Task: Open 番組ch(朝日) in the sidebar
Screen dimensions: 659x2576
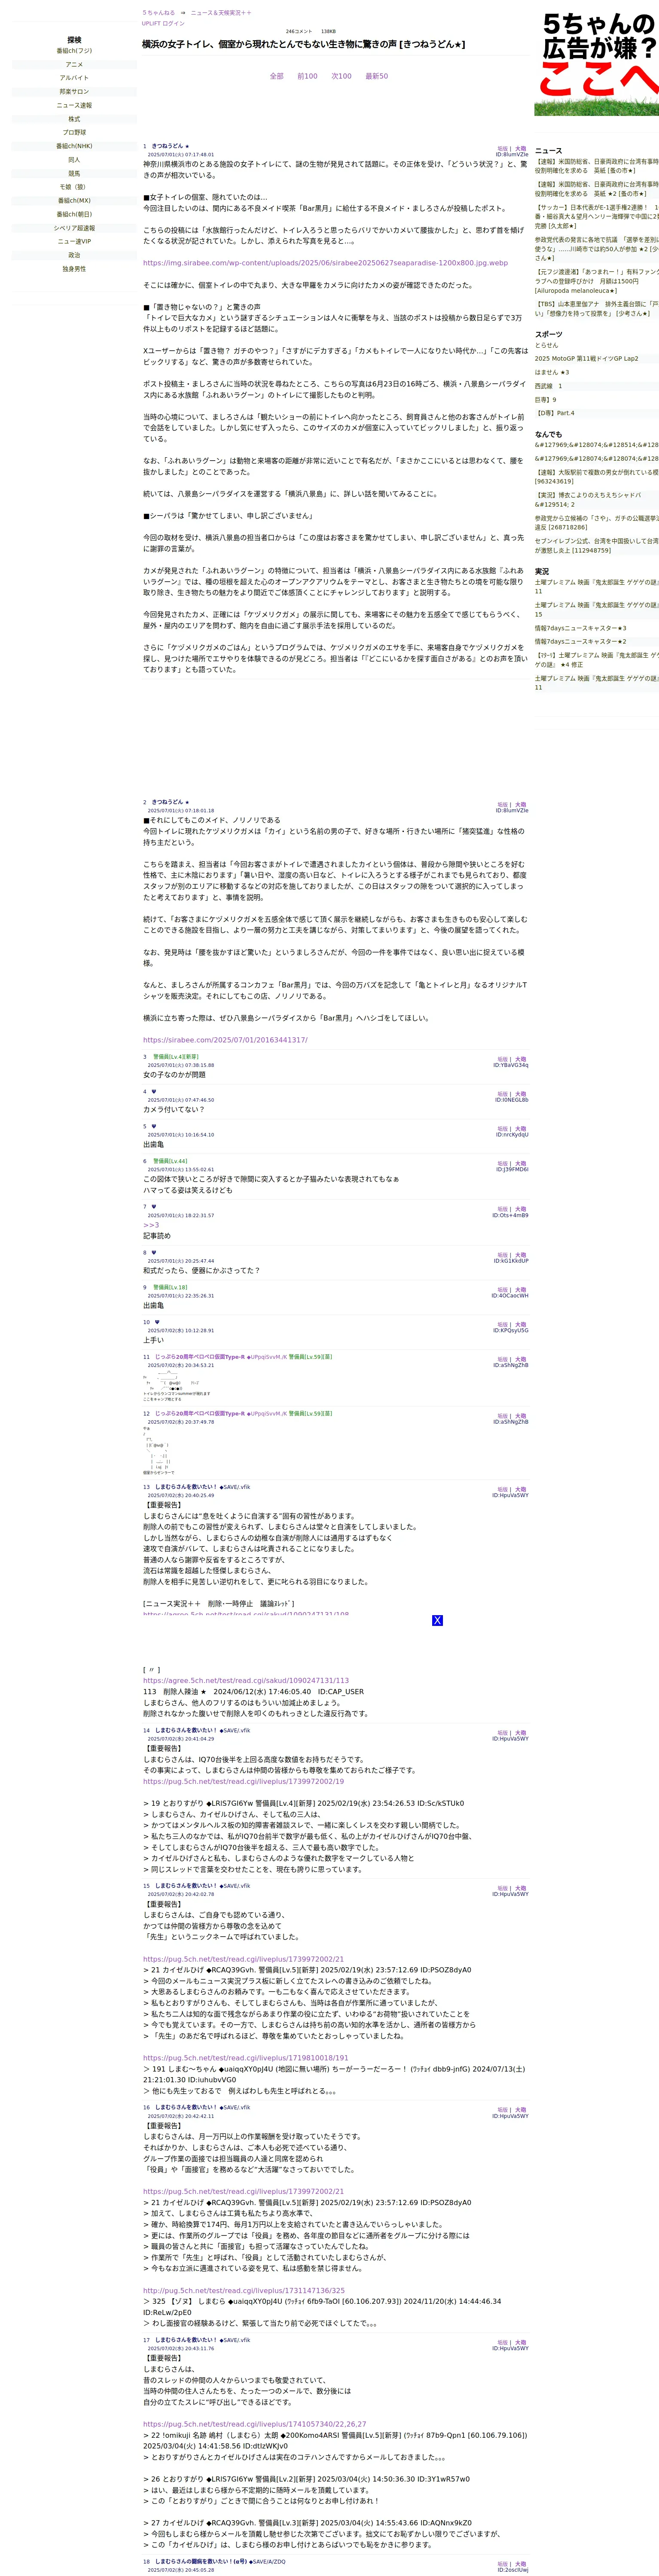Action: (x=74, y=214)
